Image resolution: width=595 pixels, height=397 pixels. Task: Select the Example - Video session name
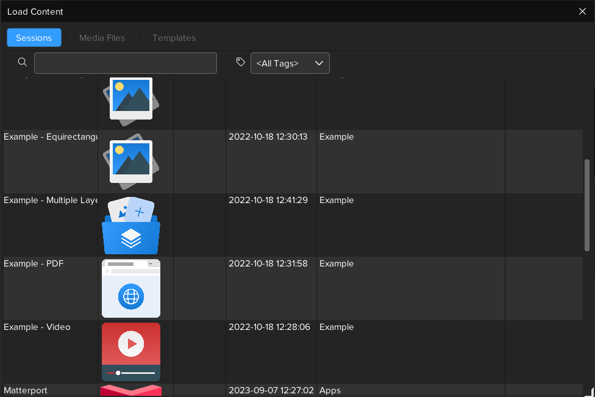point(37,327)
